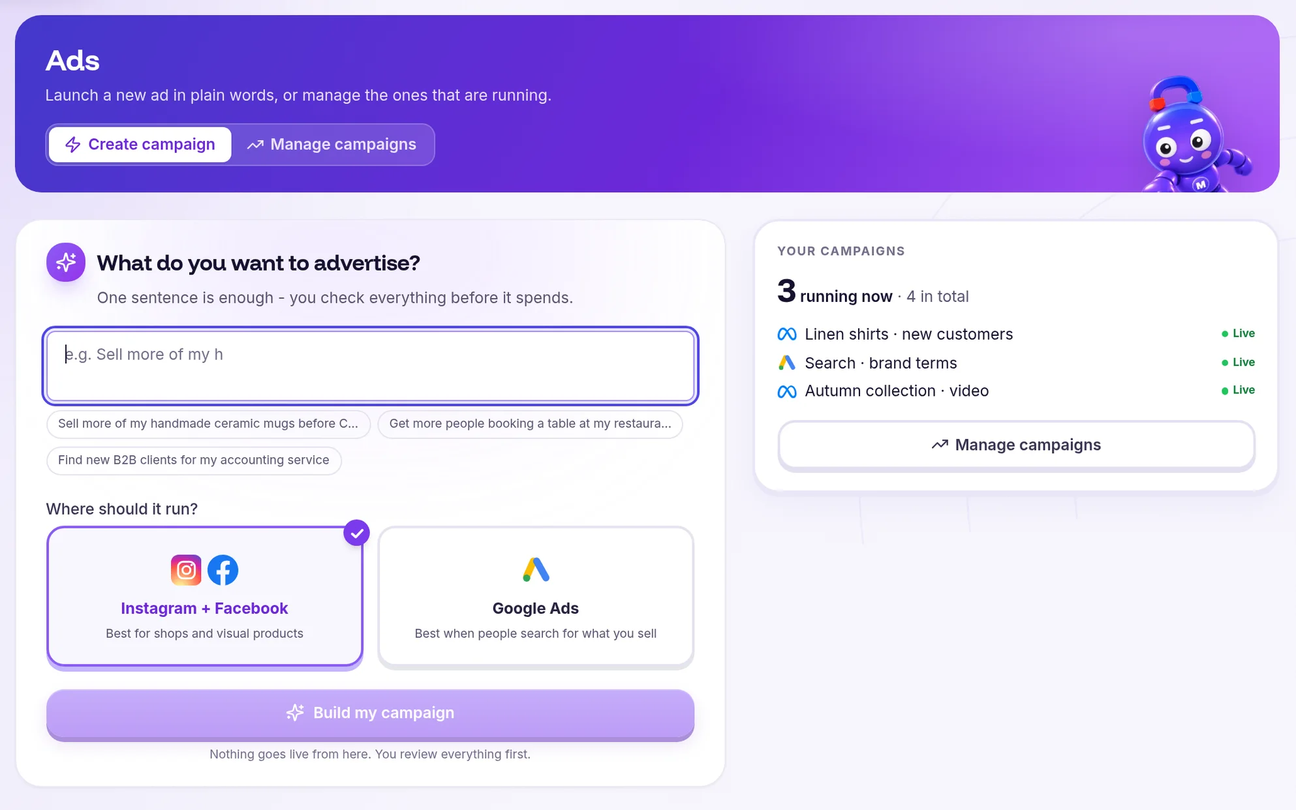Click the Live status on Search brand terms row

click(1238, 362)
